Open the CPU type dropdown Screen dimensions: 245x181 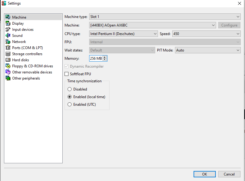[x=123, y=34]
